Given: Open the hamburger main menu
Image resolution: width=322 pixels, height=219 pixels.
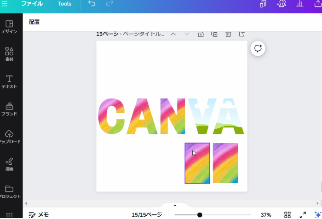Looking at the screenshot, I should (5, 4).
